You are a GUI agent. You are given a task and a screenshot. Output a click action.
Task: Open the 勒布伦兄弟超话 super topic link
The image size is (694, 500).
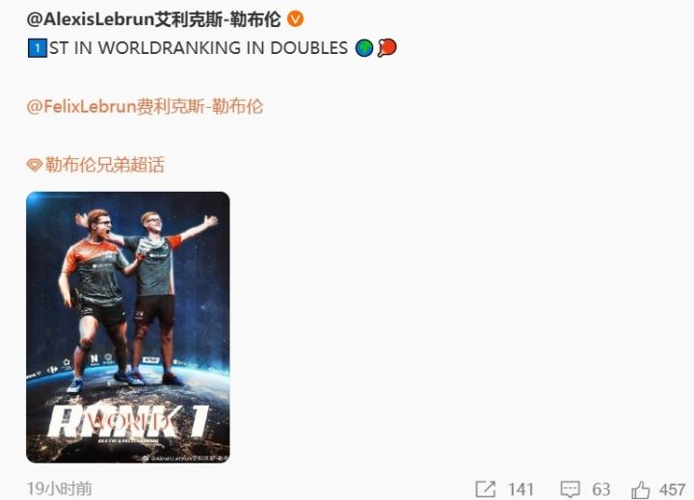click(x=105, y=165)
